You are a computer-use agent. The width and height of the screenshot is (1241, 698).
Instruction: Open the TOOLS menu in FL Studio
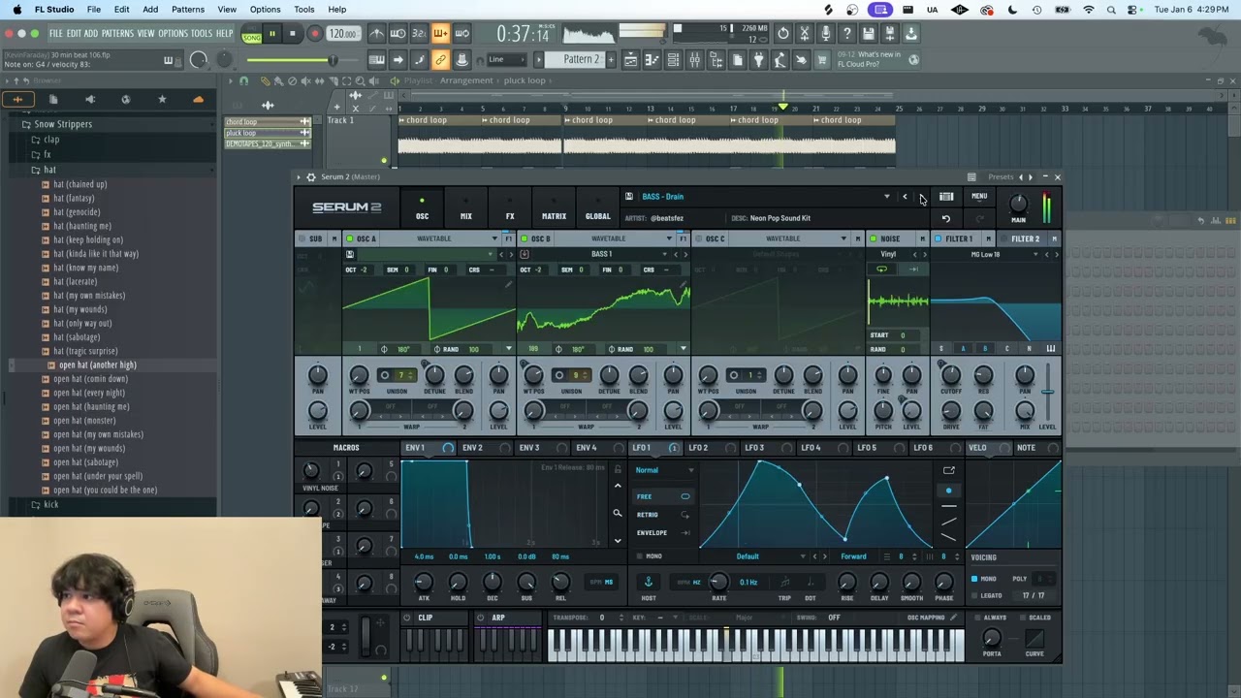click(201, 33)
